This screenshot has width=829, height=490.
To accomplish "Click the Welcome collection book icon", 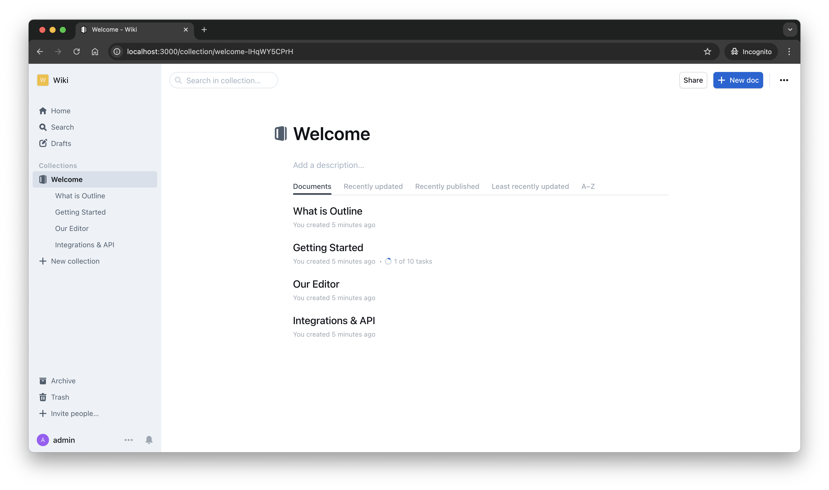I will (x=43, y=179).
